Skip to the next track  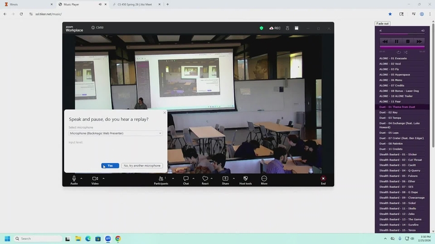coord(419,42)
